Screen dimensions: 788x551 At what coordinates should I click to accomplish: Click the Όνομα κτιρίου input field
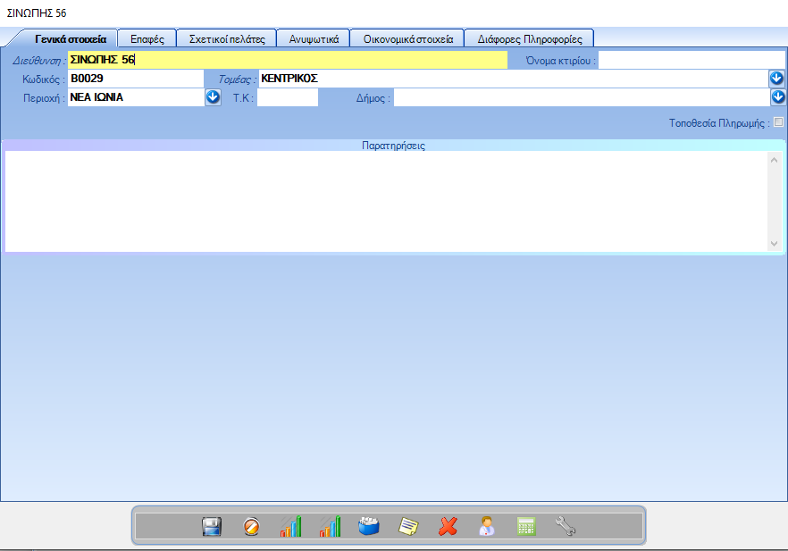(x=692, y=60)
